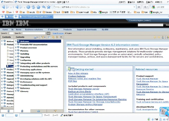Expand the Printable PDF documentation node
Image resolution: width=169 pixels, height=121 pixels.
coord(16,44)
